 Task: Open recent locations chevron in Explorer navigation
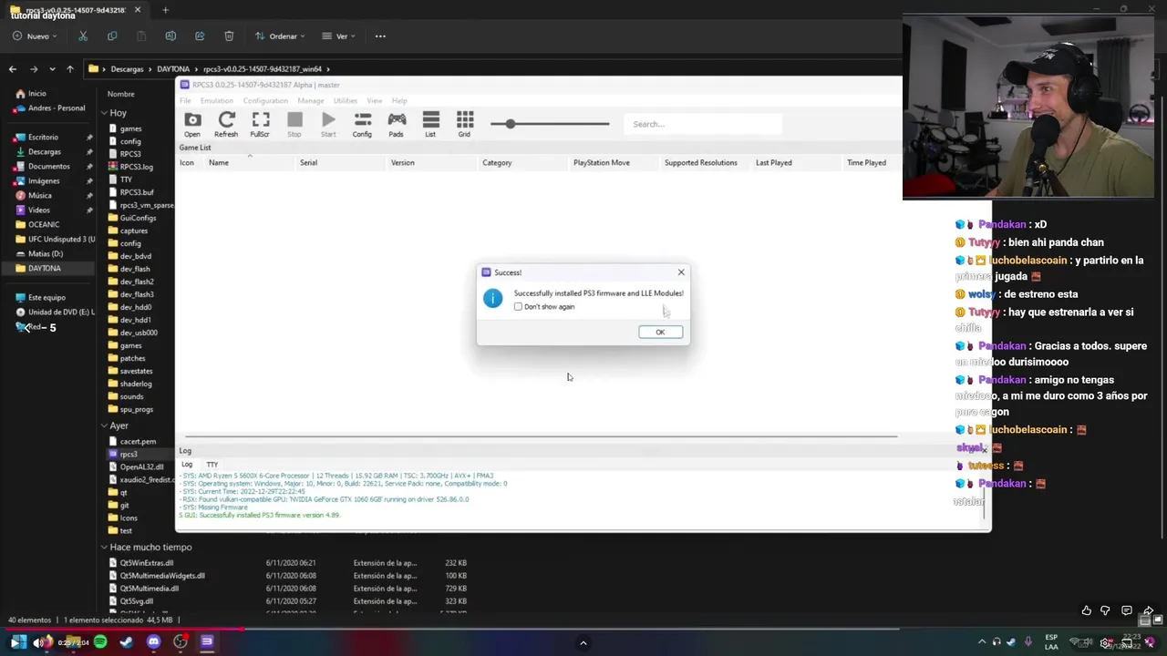(52, 69)
